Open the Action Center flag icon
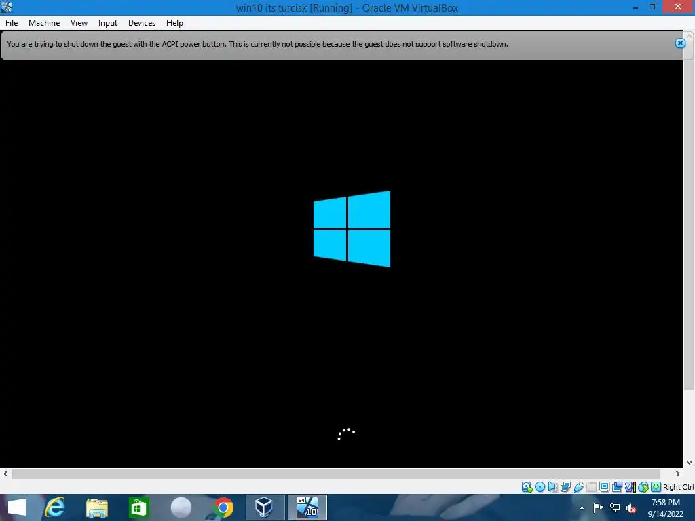 pyautogui.click(x=598, y=508)
